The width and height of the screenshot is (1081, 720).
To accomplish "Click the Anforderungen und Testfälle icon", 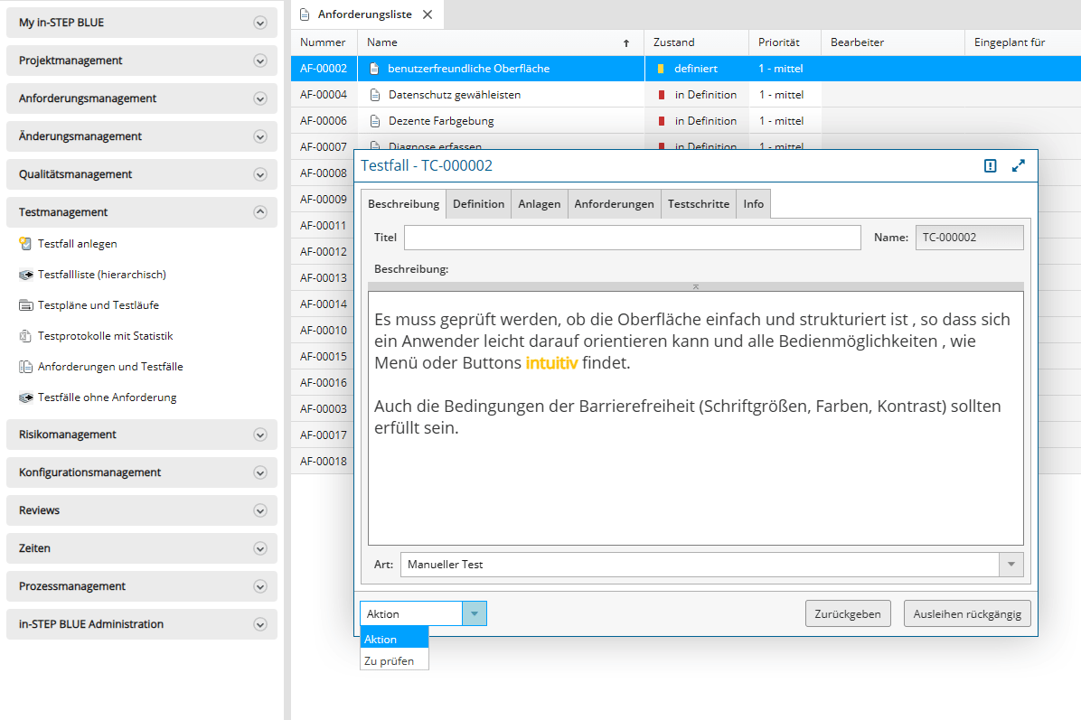I will point(25,367).
